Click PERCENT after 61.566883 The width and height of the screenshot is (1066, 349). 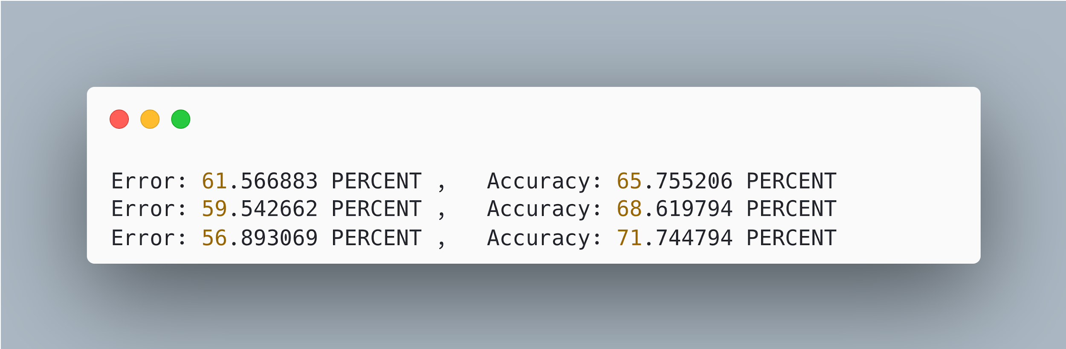[x=377, y=181]
